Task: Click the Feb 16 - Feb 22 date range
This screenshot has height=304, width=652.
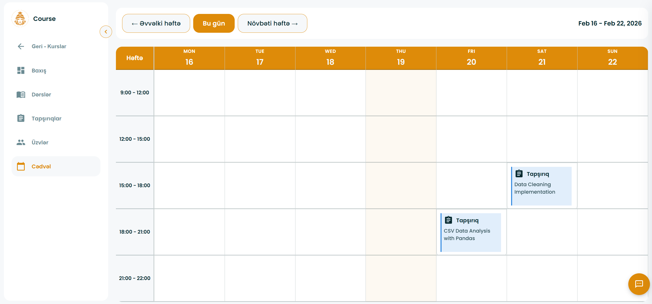Action: click(x=610, y=23)
